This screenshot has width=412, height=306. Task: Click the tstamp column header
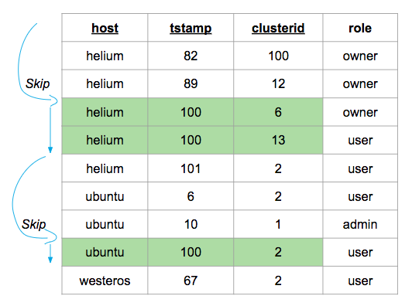point(191,28)
